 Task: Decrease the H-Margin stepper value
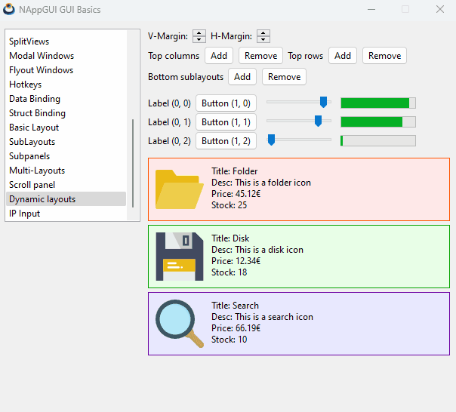click(263, 39)
